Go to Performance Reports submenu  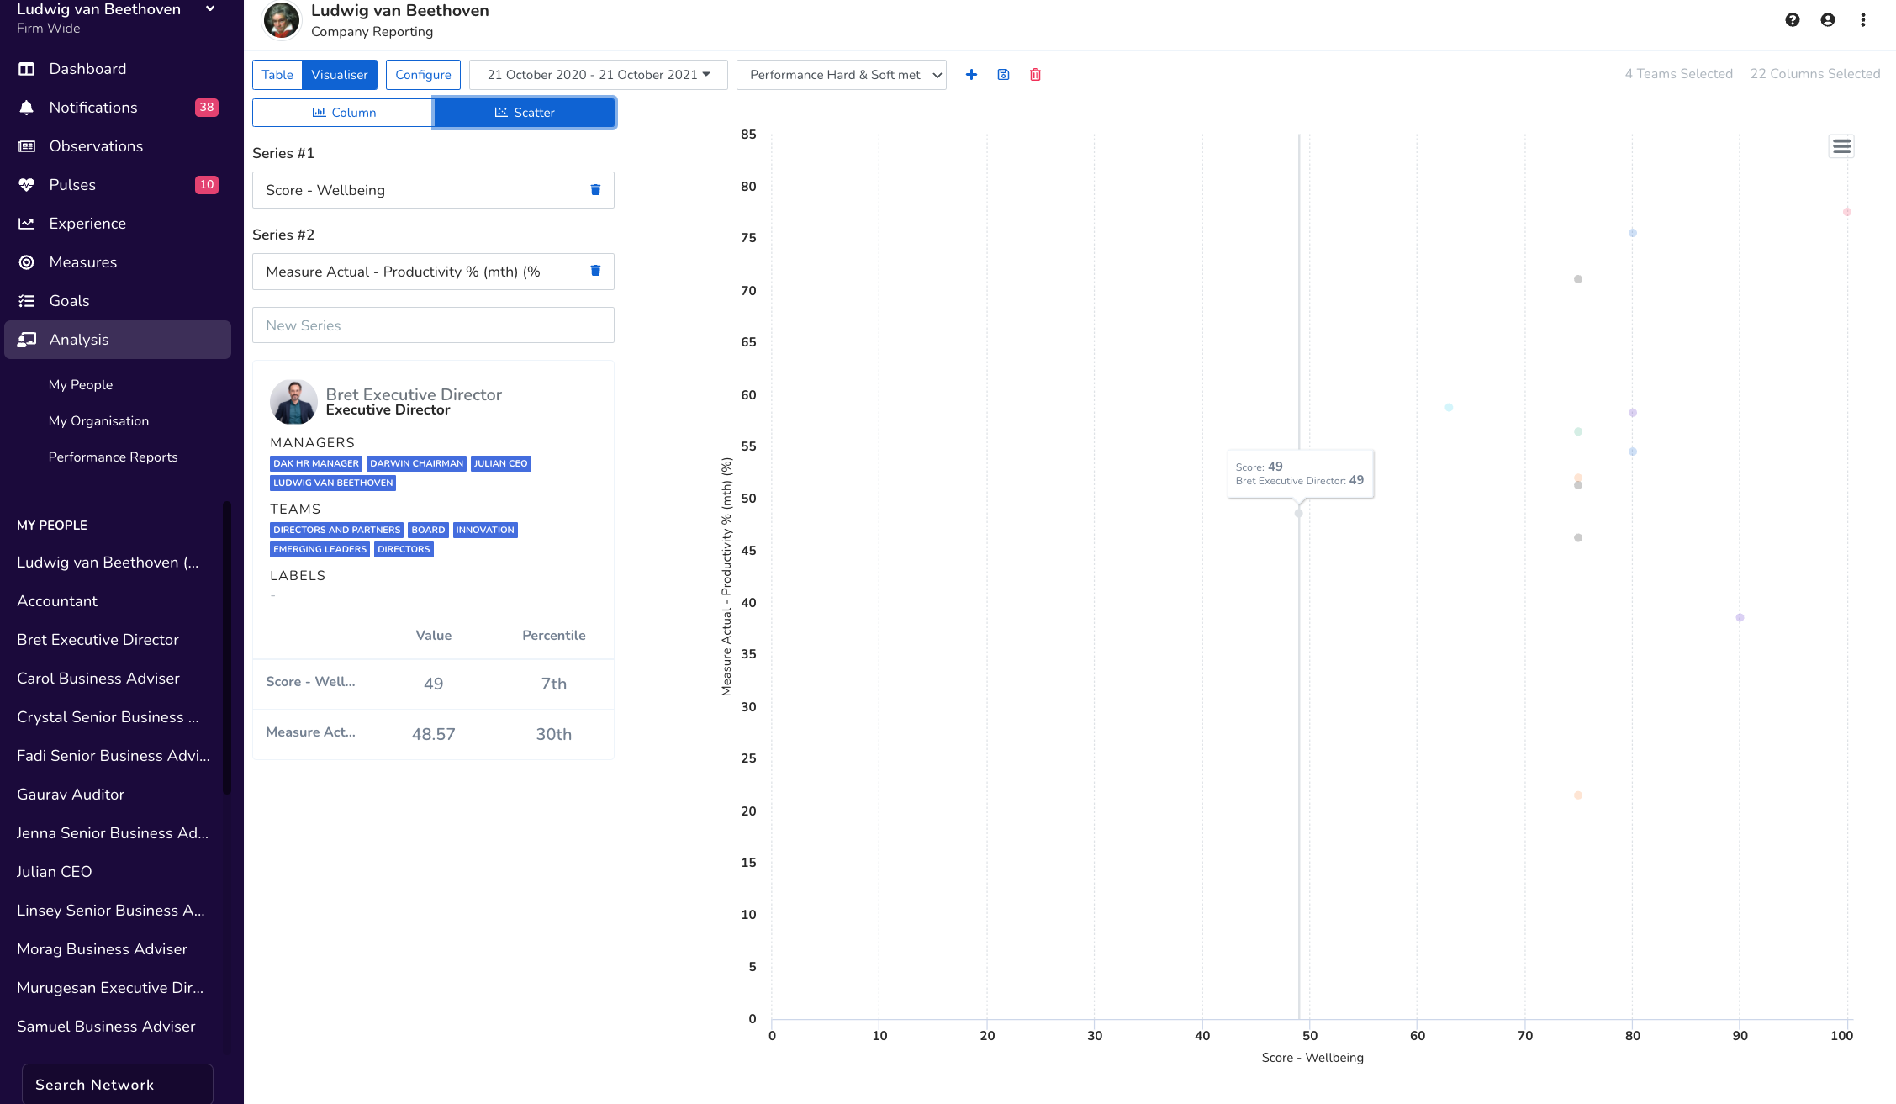(113, 457)
